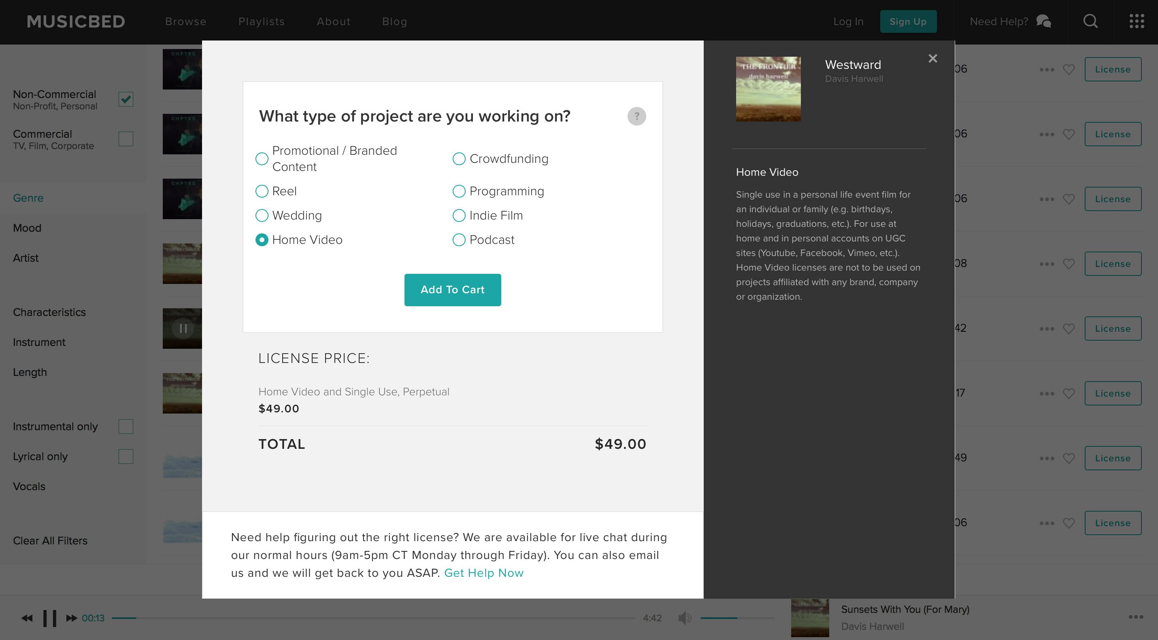Open the apps grid menu icon
Viewport: 1158px width, 640px height.
[x=1137, y=21]
